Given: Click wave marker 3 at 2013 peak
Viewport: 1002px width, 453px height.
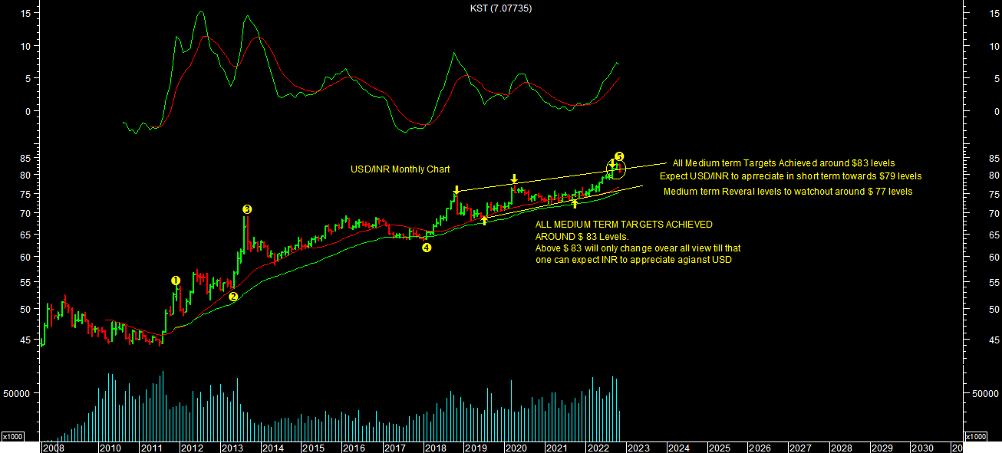Looking at the screenshot, I should [x=246, y=209].
